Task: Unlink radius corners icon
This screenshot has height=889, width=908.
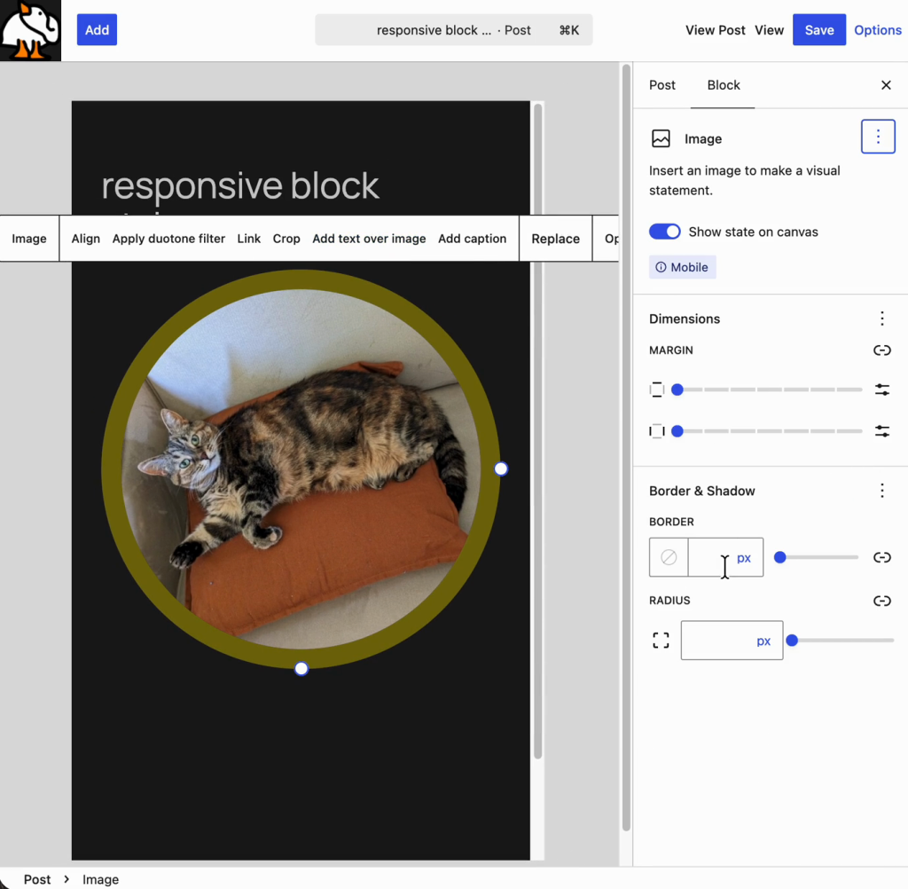Action: 882,601
